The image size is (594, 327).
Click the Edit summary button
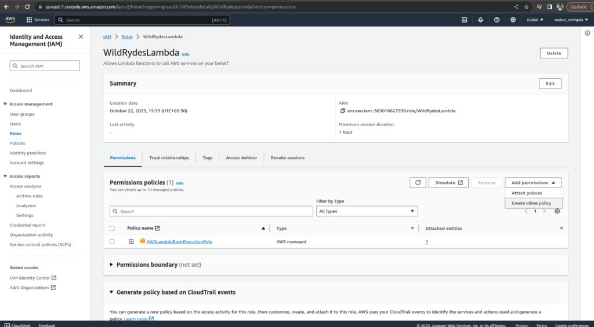[x=550, y=83]
